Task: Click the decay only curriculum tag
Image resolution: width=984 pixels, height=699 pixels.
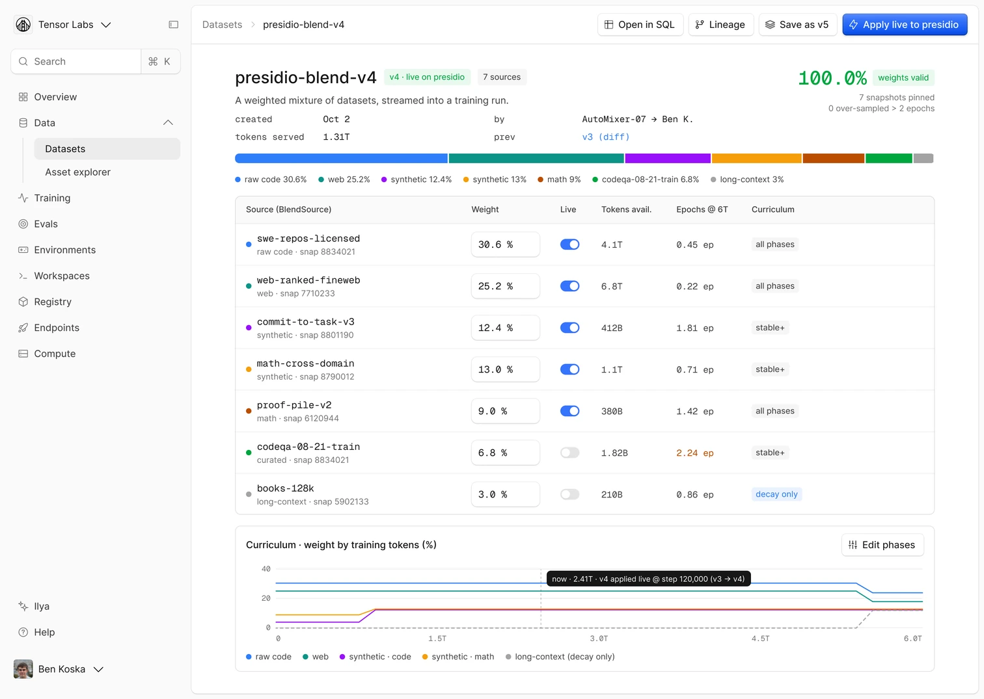Action: coord(776,494)
